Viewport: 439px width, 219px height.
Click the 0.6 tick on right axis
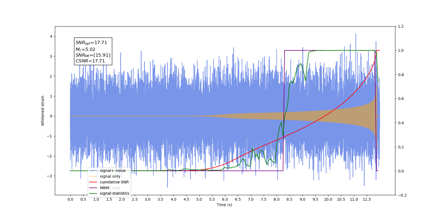[x=401, y=99]
